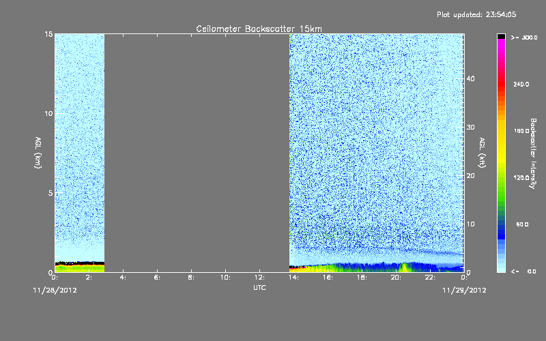Click the 5 km tick label
The width and height of the screenshot is (546, 341).
point(51,193)
